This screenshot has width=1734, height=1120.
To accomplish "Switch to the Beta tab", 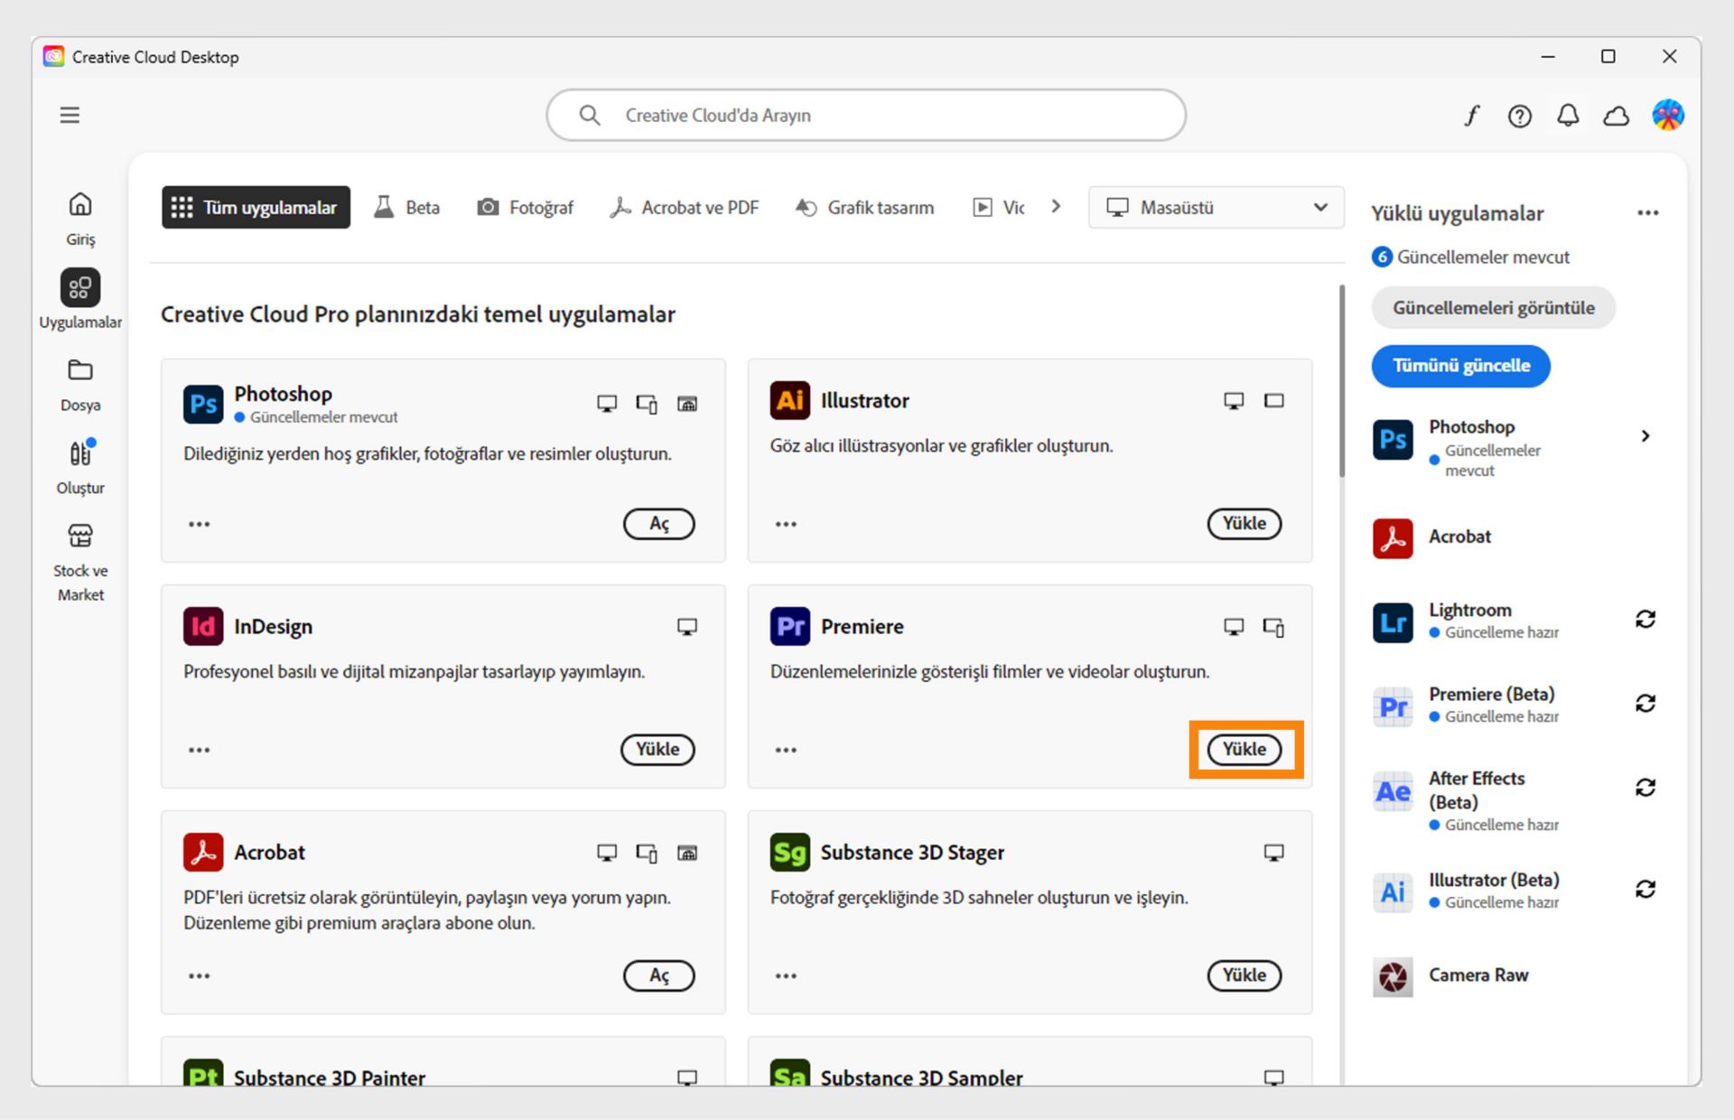I will point(406,207).
